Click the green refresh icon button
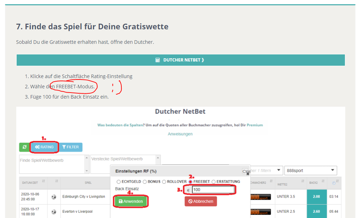 coord(24,147)
